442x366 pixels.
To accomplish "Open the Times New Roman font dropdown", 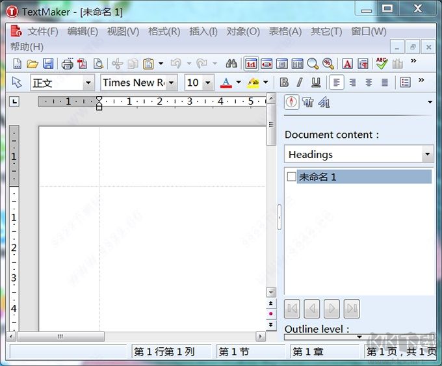I will click(x=172, y=83).
